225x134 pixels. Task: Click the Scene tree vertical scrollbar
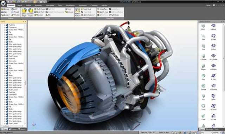click(x=25, y=74)
